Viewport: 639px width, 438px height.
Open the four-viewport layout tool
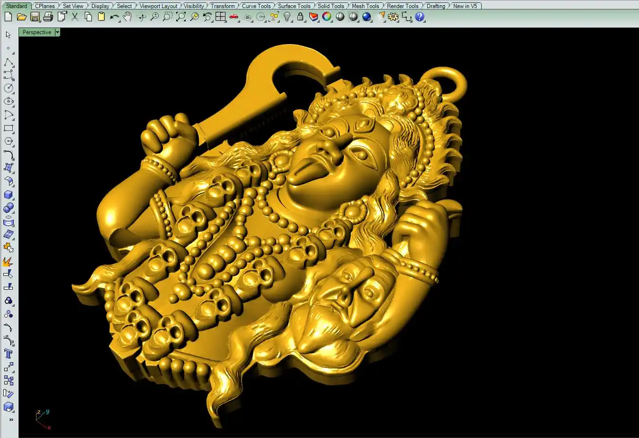tap(221, 17)
